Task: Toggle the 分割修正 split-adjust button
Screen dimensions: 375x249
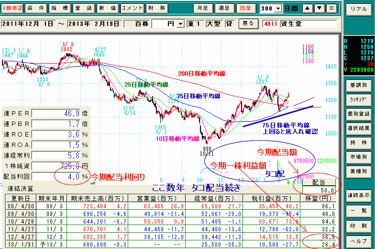Action: coord(12,9)
